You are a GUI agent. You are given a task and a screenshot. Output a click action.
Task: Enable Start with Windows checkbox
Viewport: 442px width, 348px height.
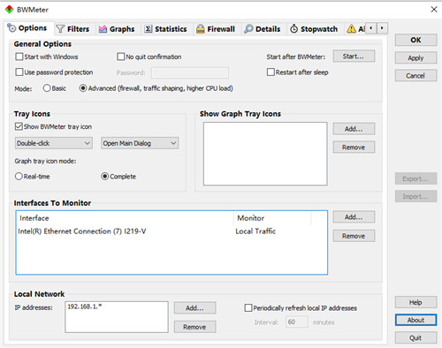tap(19, 57)
